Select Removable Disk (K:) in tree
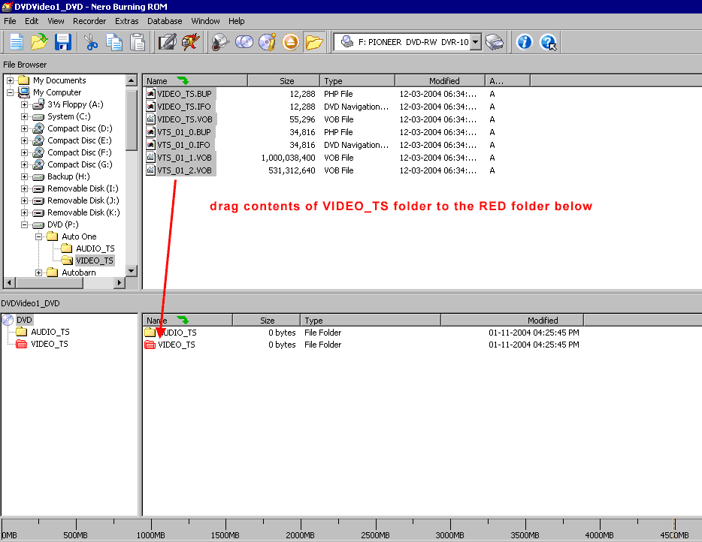The image size is (702, 542). (83, 212)
